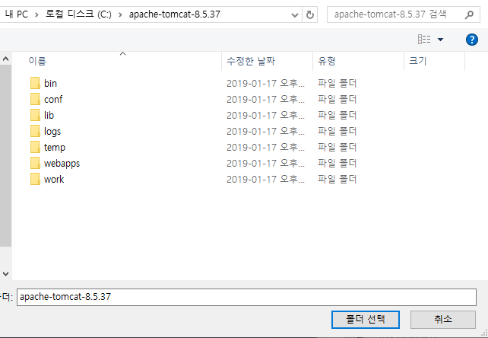Image resolution: width=488 pixels, height=338 pixels.
Task: Click the modified date of the bin folder
Action: (265, 83)
